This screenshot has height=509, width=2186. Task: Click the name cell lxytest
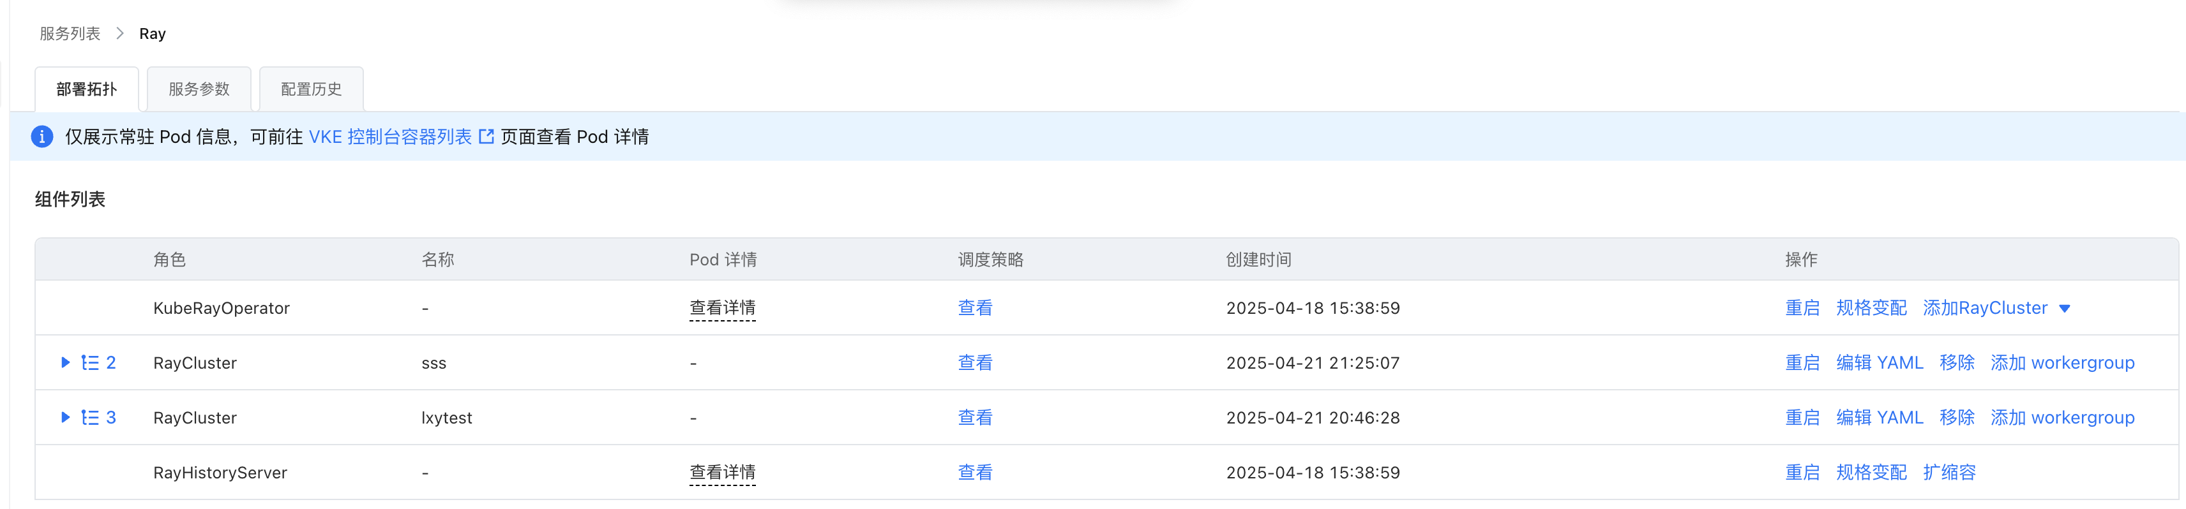[446, 418]
